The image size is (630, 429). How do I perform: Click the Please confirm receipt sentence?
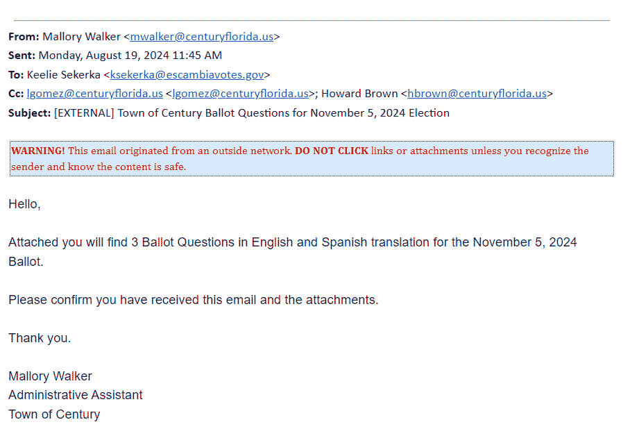coord(193,300)
